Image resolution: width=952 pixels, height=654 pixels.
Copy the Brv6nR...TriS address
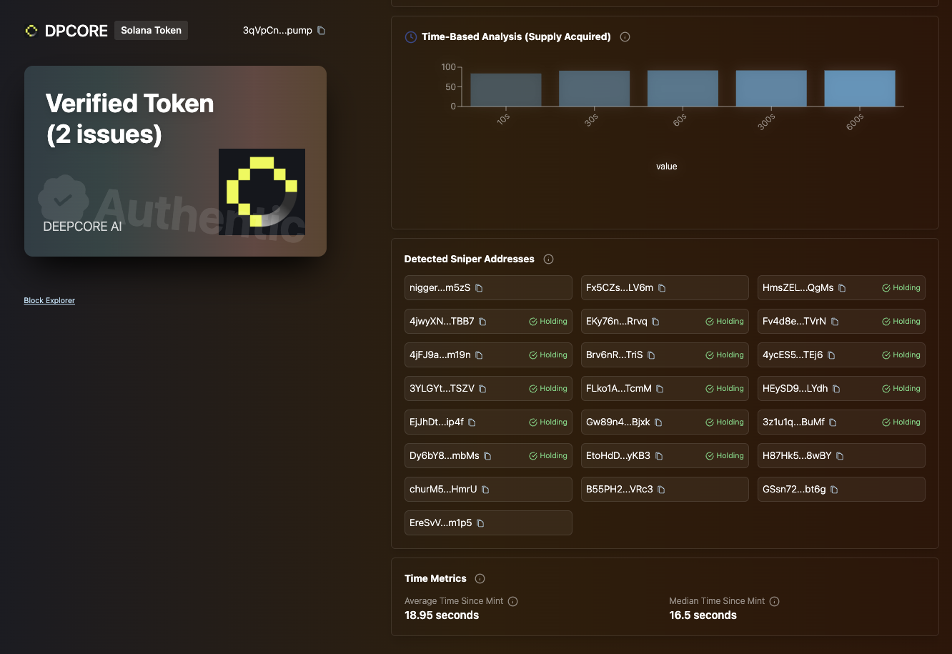(x=651, y=355)
